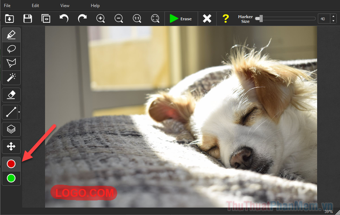
Task: Select the Eraser tool
Action: coord(11,95)
